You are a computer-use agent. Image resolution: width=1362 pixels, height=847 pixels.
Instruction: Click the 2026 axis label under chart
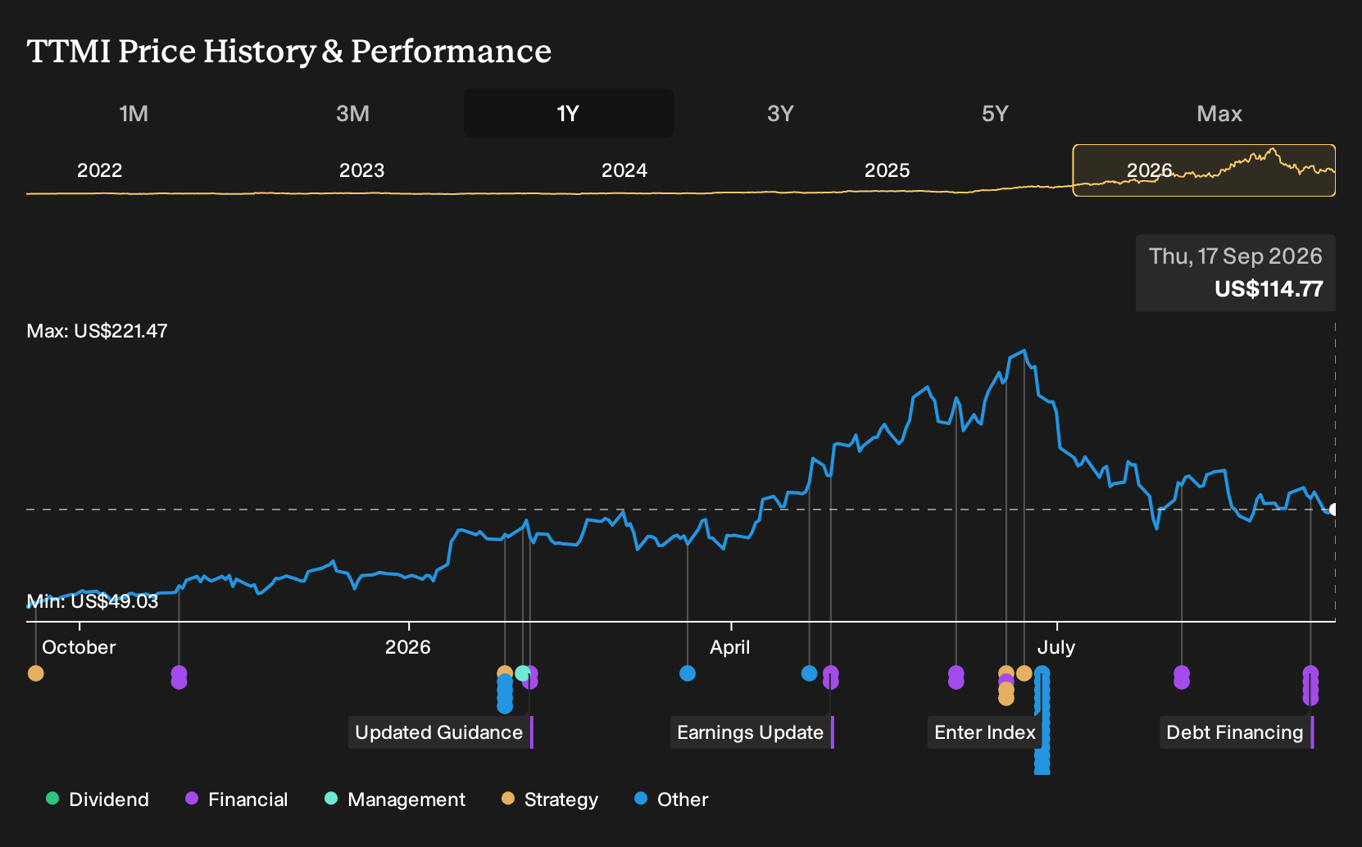pyautogui.click(x=408, y=647)
